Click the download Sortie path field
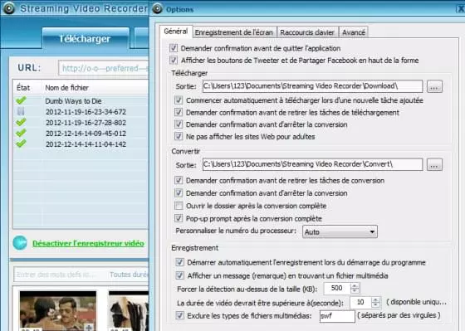 [312, 86]
